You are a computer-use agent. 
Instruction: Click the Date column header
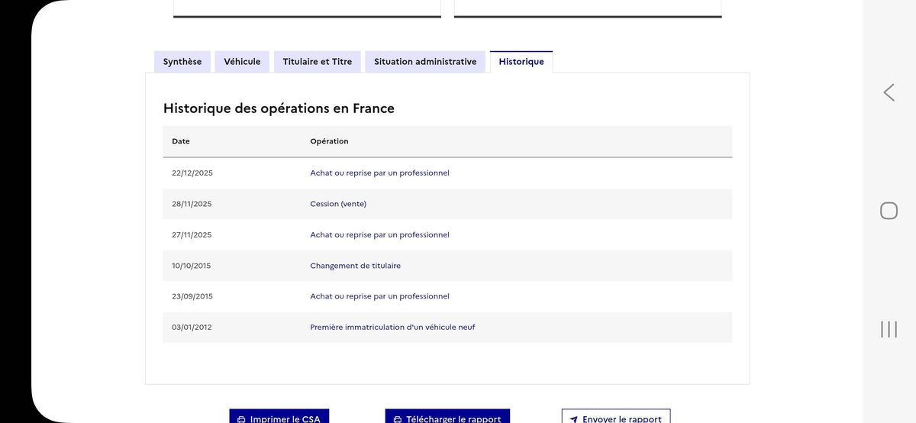tap(181, 141)
